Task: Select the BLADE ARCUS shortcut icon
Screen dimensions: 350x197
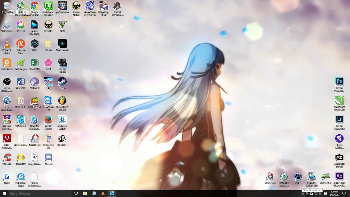Action: tap(118, 9)
